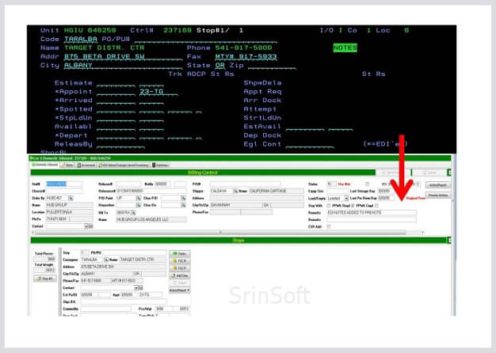Open the Consignee TARALBA lookup icon
Screen dimensions: 496x353
point(106,260)
